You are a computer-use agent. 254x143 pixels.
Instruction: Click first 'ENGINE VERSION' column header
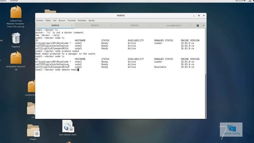pyautogui.click(x=190, y=41)
